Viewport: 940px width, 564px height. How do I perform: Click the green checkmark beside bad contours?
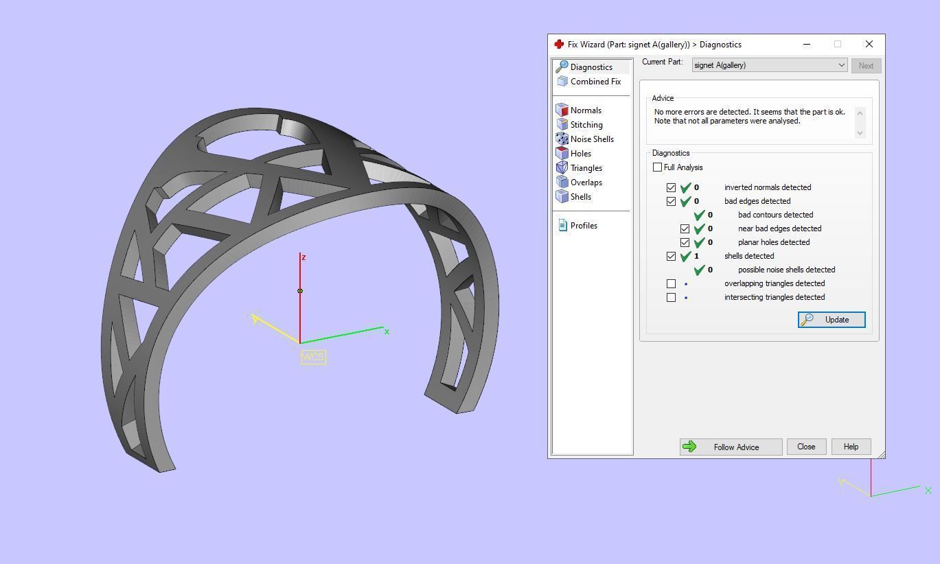pyautogui.click(x=699, y=214)
